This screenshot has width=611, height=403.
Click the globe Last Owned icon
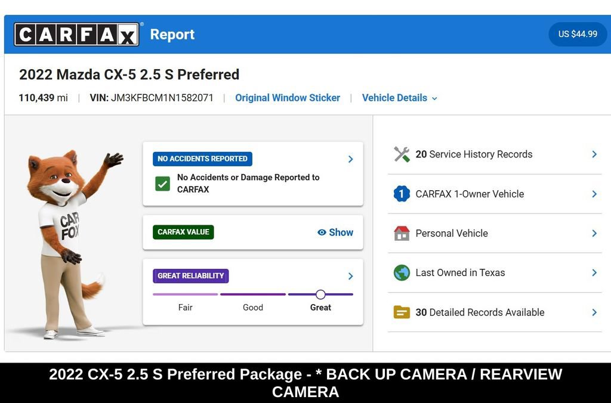point(402,272)
